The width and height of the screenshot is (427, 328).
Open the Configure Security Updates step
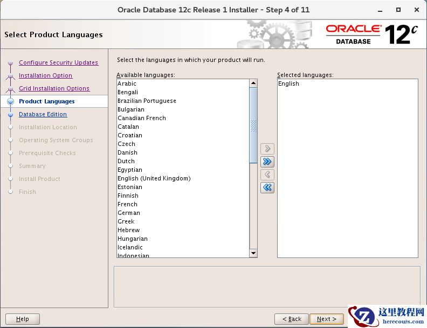[58, 62]
